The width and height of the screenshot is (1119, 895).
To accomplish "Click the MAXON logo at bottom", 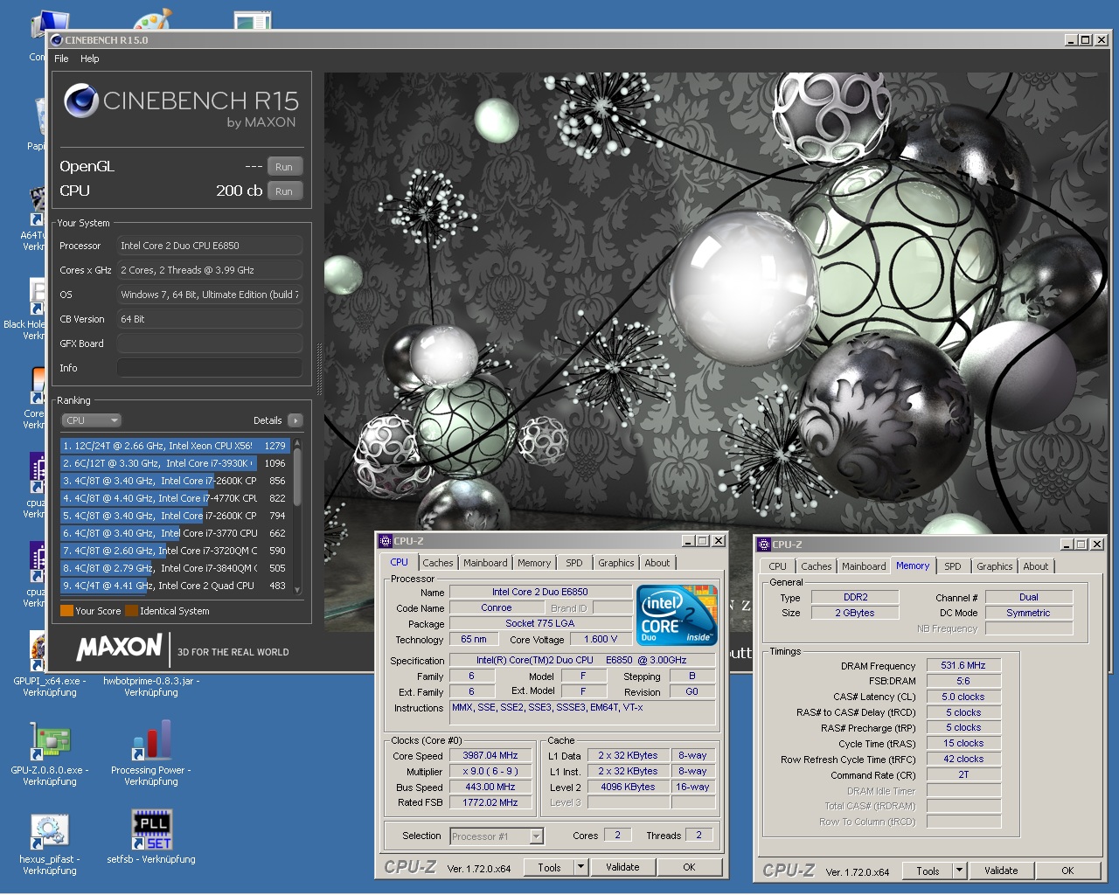I will (120, 648).
